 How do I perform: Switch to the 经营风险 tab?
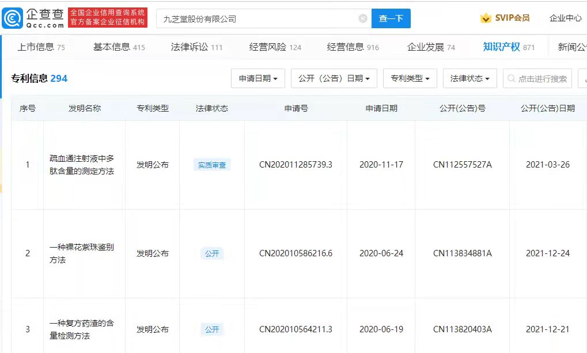pos(275,47)
